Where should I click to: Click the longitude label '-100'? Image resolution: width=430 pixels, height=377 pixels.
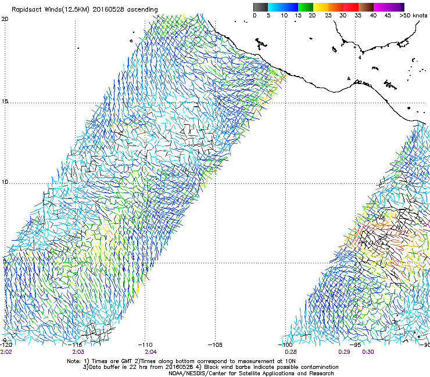point(285,345)
